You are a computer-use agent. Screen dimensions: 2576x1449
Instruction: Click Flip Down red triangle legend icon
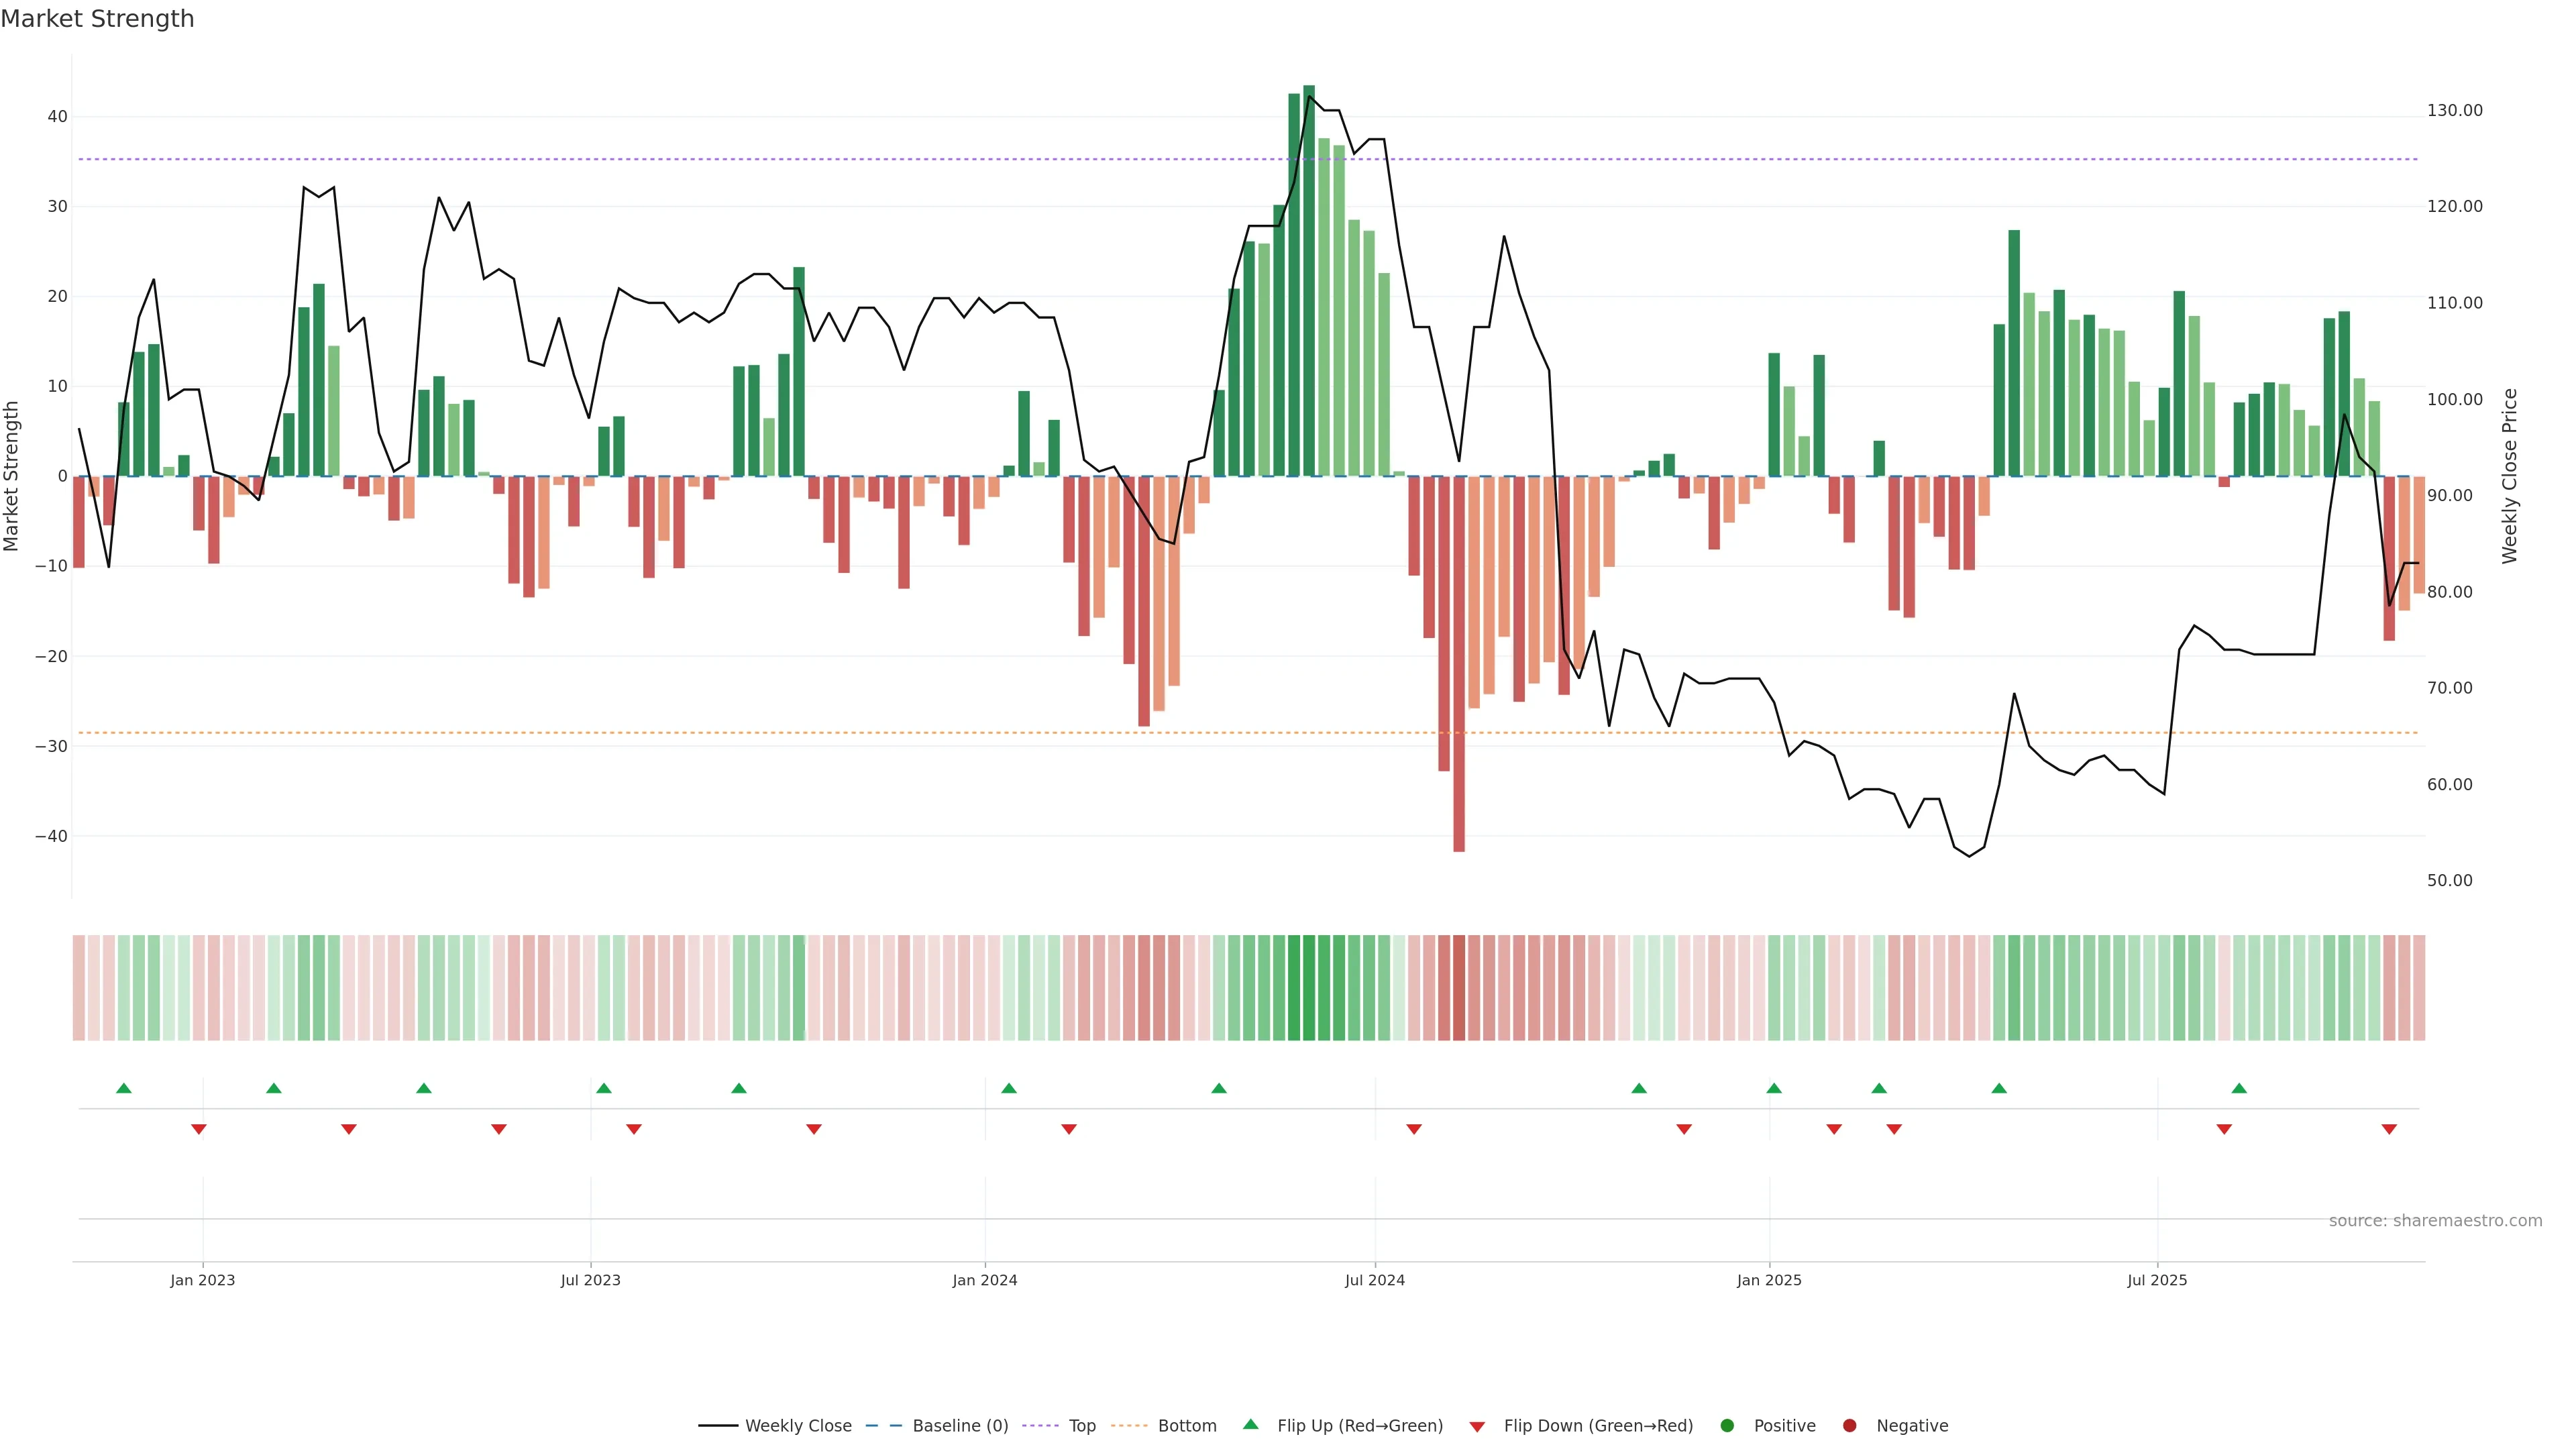coord(1477,1427)
